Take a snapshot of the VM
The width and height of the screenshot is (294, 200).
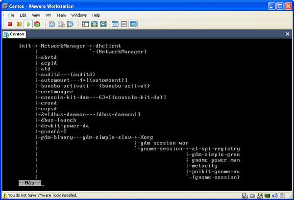(52, 24)
